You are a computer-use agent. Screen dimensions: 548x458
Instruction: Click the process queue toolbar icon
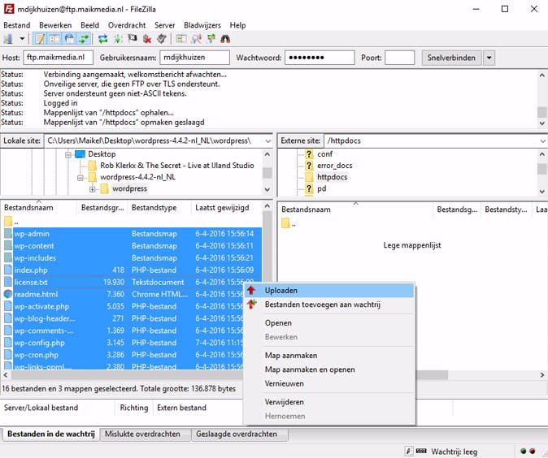coord(118,39)
